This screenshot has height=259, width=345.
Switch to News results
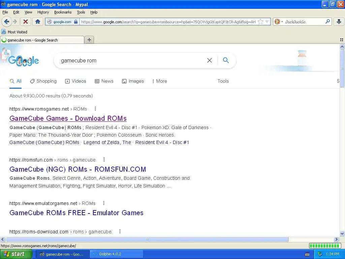point(104,81)
